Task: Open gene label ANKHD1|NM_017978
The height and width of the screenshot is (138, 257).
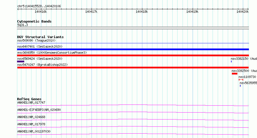Action: tap(31, 124)
